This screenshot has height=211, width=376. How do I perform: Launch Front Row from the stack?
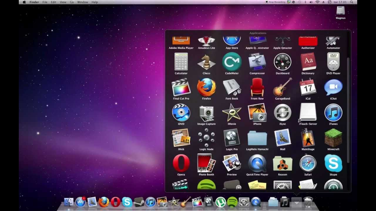[257, 87]
